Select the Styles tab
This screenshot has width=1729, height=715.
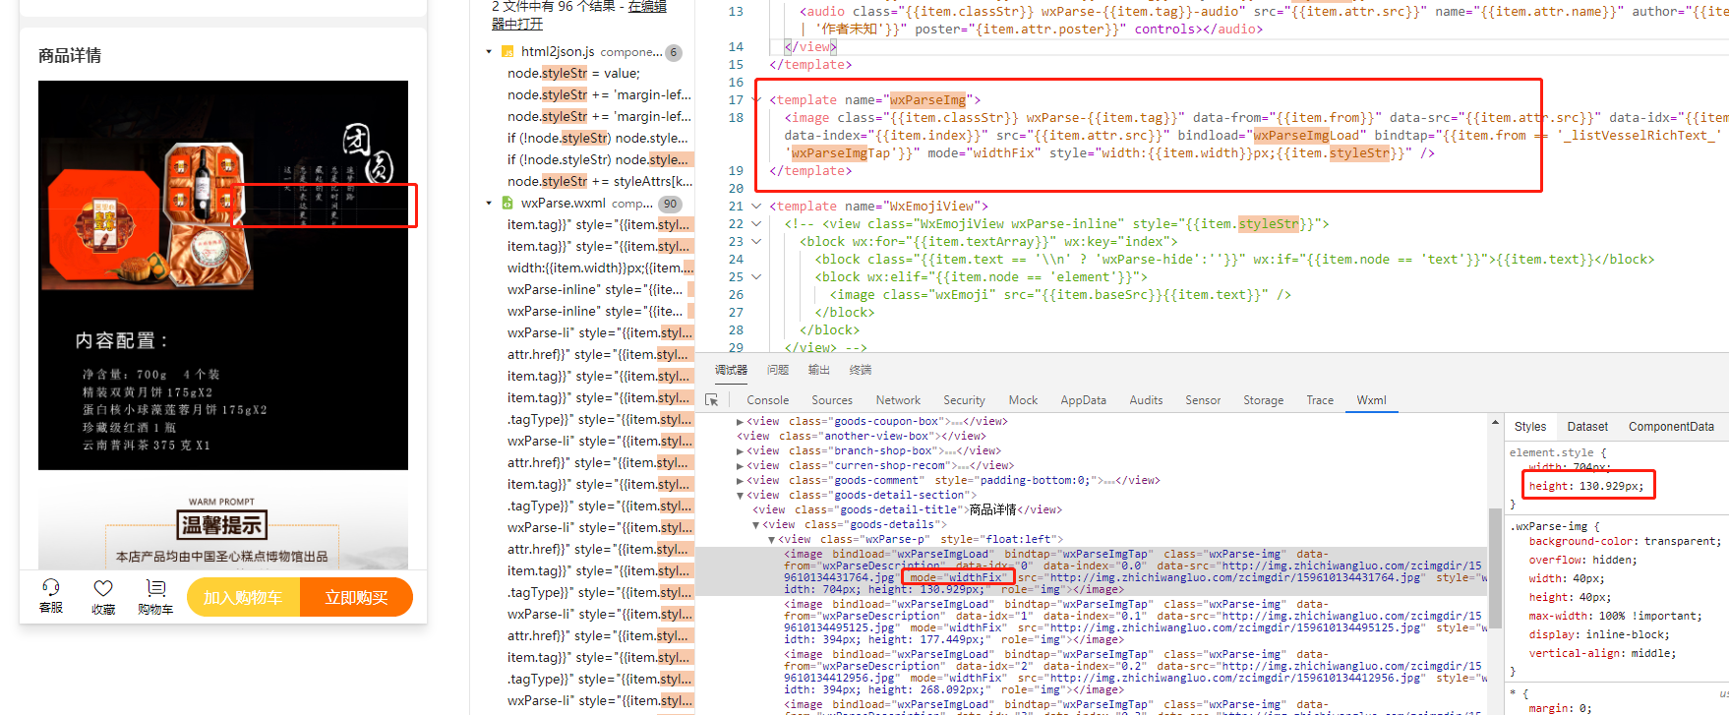(1530, 427)
